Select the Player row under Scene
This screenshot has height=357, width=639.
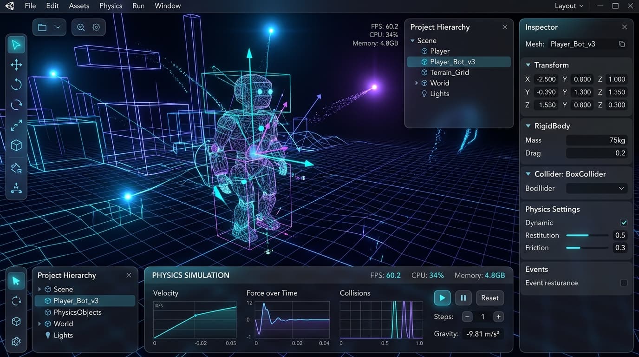[x=459, y=51]
